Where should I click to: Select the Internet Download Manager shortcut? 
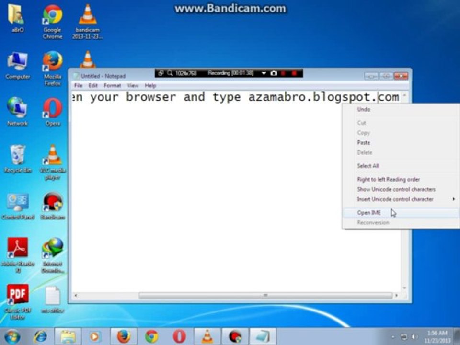53,255
